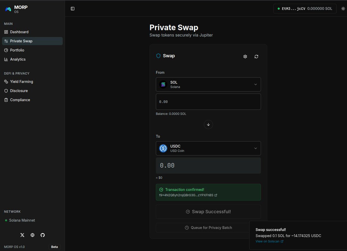Viewport: 347px width, 251px height.
Task: Click the Swapped 0.1 SOL toast message
Action: tap(288, 236)
